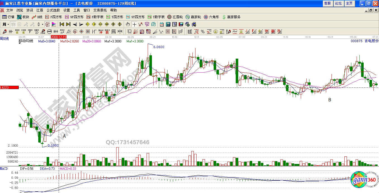Jump to first bar with skip-to-start arrow

[x=62, y=24]
